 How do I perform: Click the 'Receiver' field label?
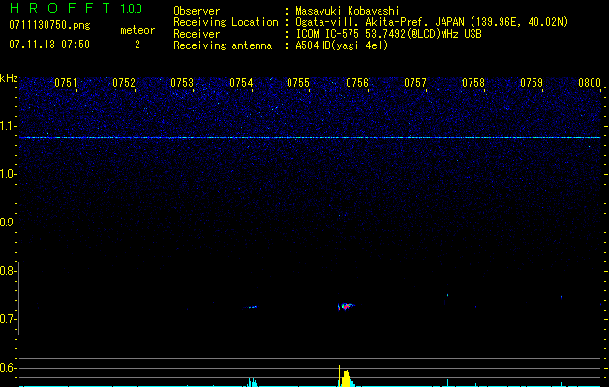click(x=197, y=34)
